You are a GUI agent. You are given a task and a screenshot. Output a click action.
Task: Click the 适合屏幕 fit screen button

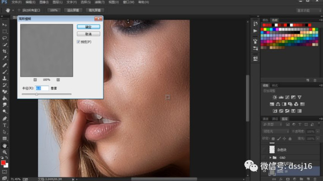(73, 10)
